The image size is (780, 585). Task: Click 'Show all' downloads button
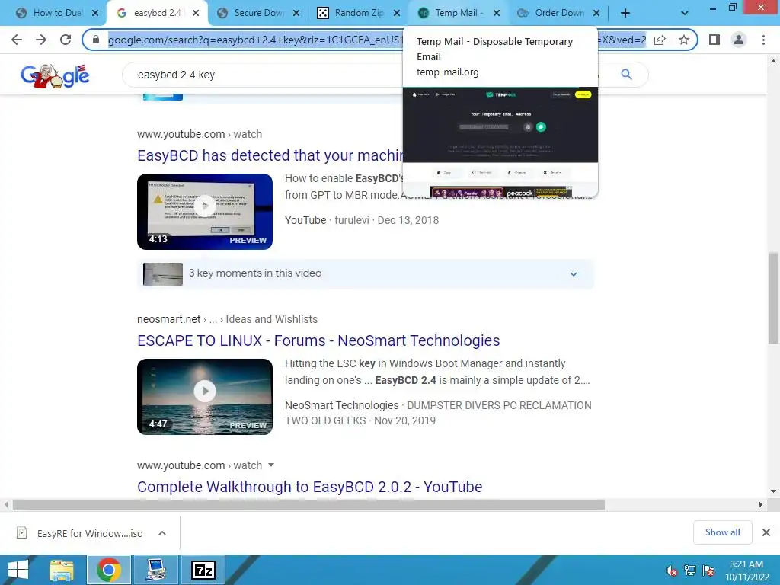(x=722, y=532)
